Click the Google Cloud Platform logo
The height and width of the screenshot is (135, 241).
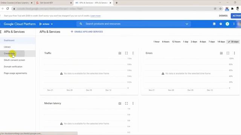pyautogui.click(x=20, y=24)
